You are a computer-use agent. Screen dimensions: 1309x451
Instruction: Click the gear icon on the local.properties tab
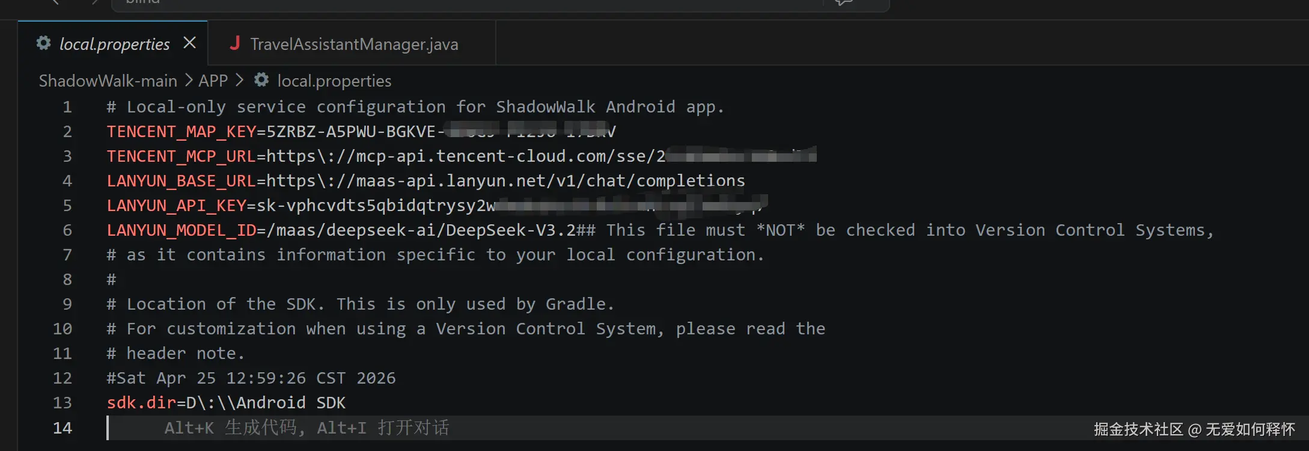(43, 43)
